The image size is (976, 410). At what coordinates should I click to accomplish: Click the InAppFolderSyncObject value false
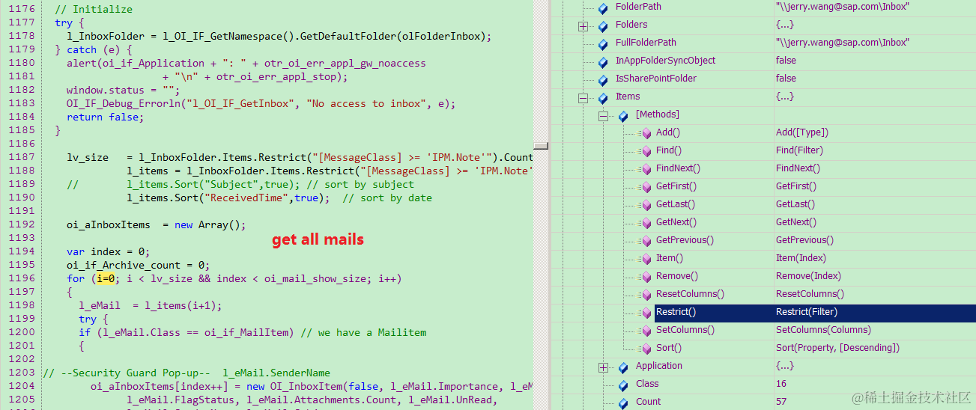point(786,61)
